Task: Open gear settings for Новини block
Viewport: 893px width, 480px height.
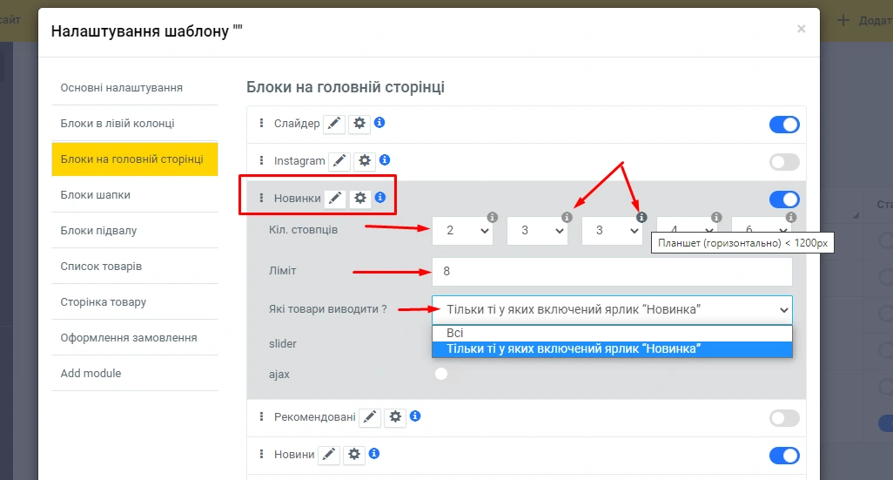Action: tap(353, 454)
